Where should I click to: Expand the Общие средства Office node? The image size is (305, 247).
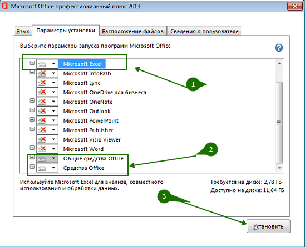(x=32, y=157)
